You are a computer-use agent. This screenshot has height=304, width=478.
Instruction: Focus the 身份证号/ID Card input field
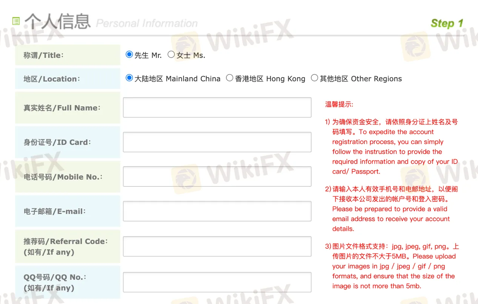pyautogui.click(x=217, y=142)
